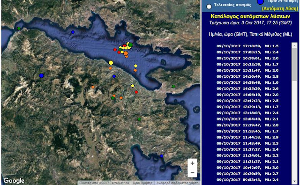The width and height of the screenshot is (300, 185).
Task: Click the catalog list scrollbar thumb
Action: (294, 64)
